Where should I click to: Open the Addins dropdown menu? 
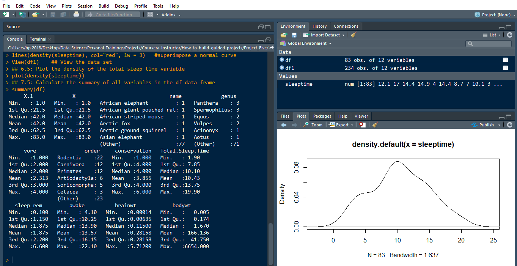tap(171, 15)
